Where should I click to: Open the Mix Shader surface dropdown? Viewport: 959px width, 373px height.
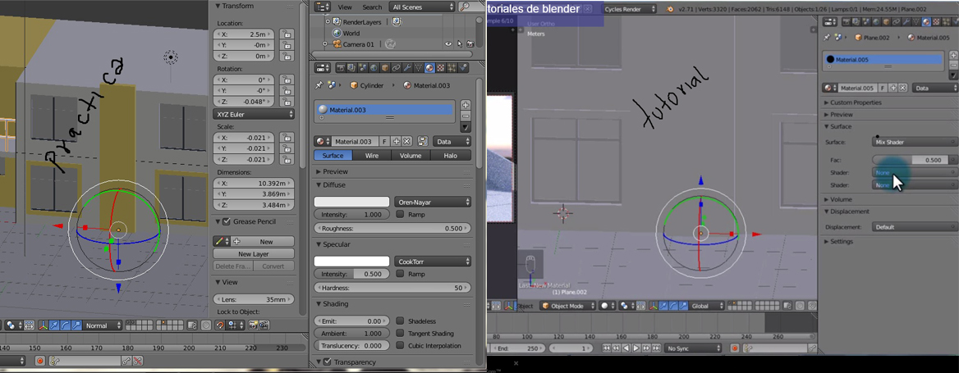click(915, 142)
